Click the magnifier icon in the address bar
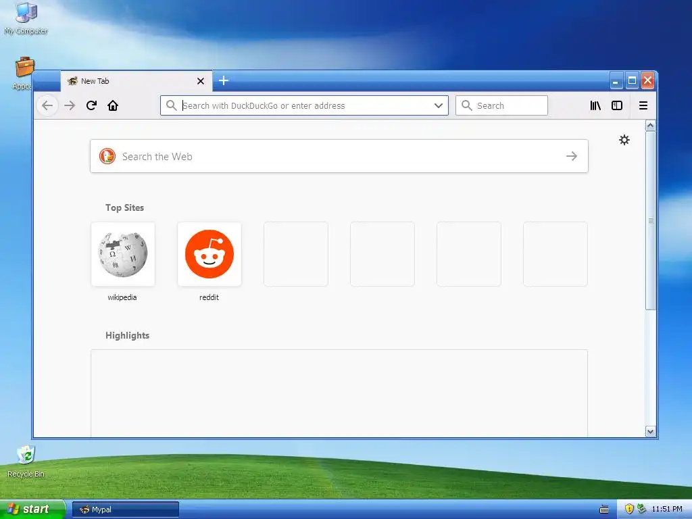 pyautogui.click(x=171, y=105)
